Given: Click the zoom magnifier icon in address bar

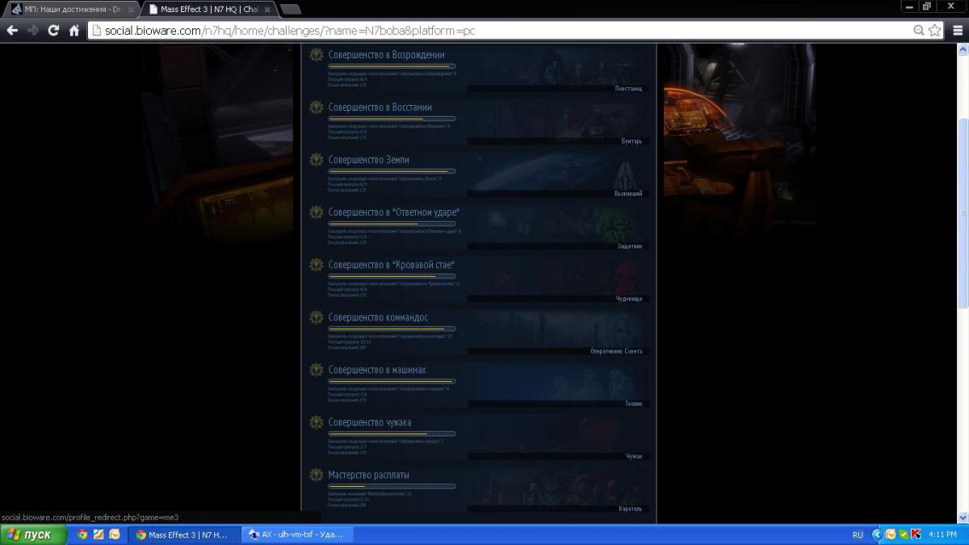Looking at the screenshot, I should point(919,31).
